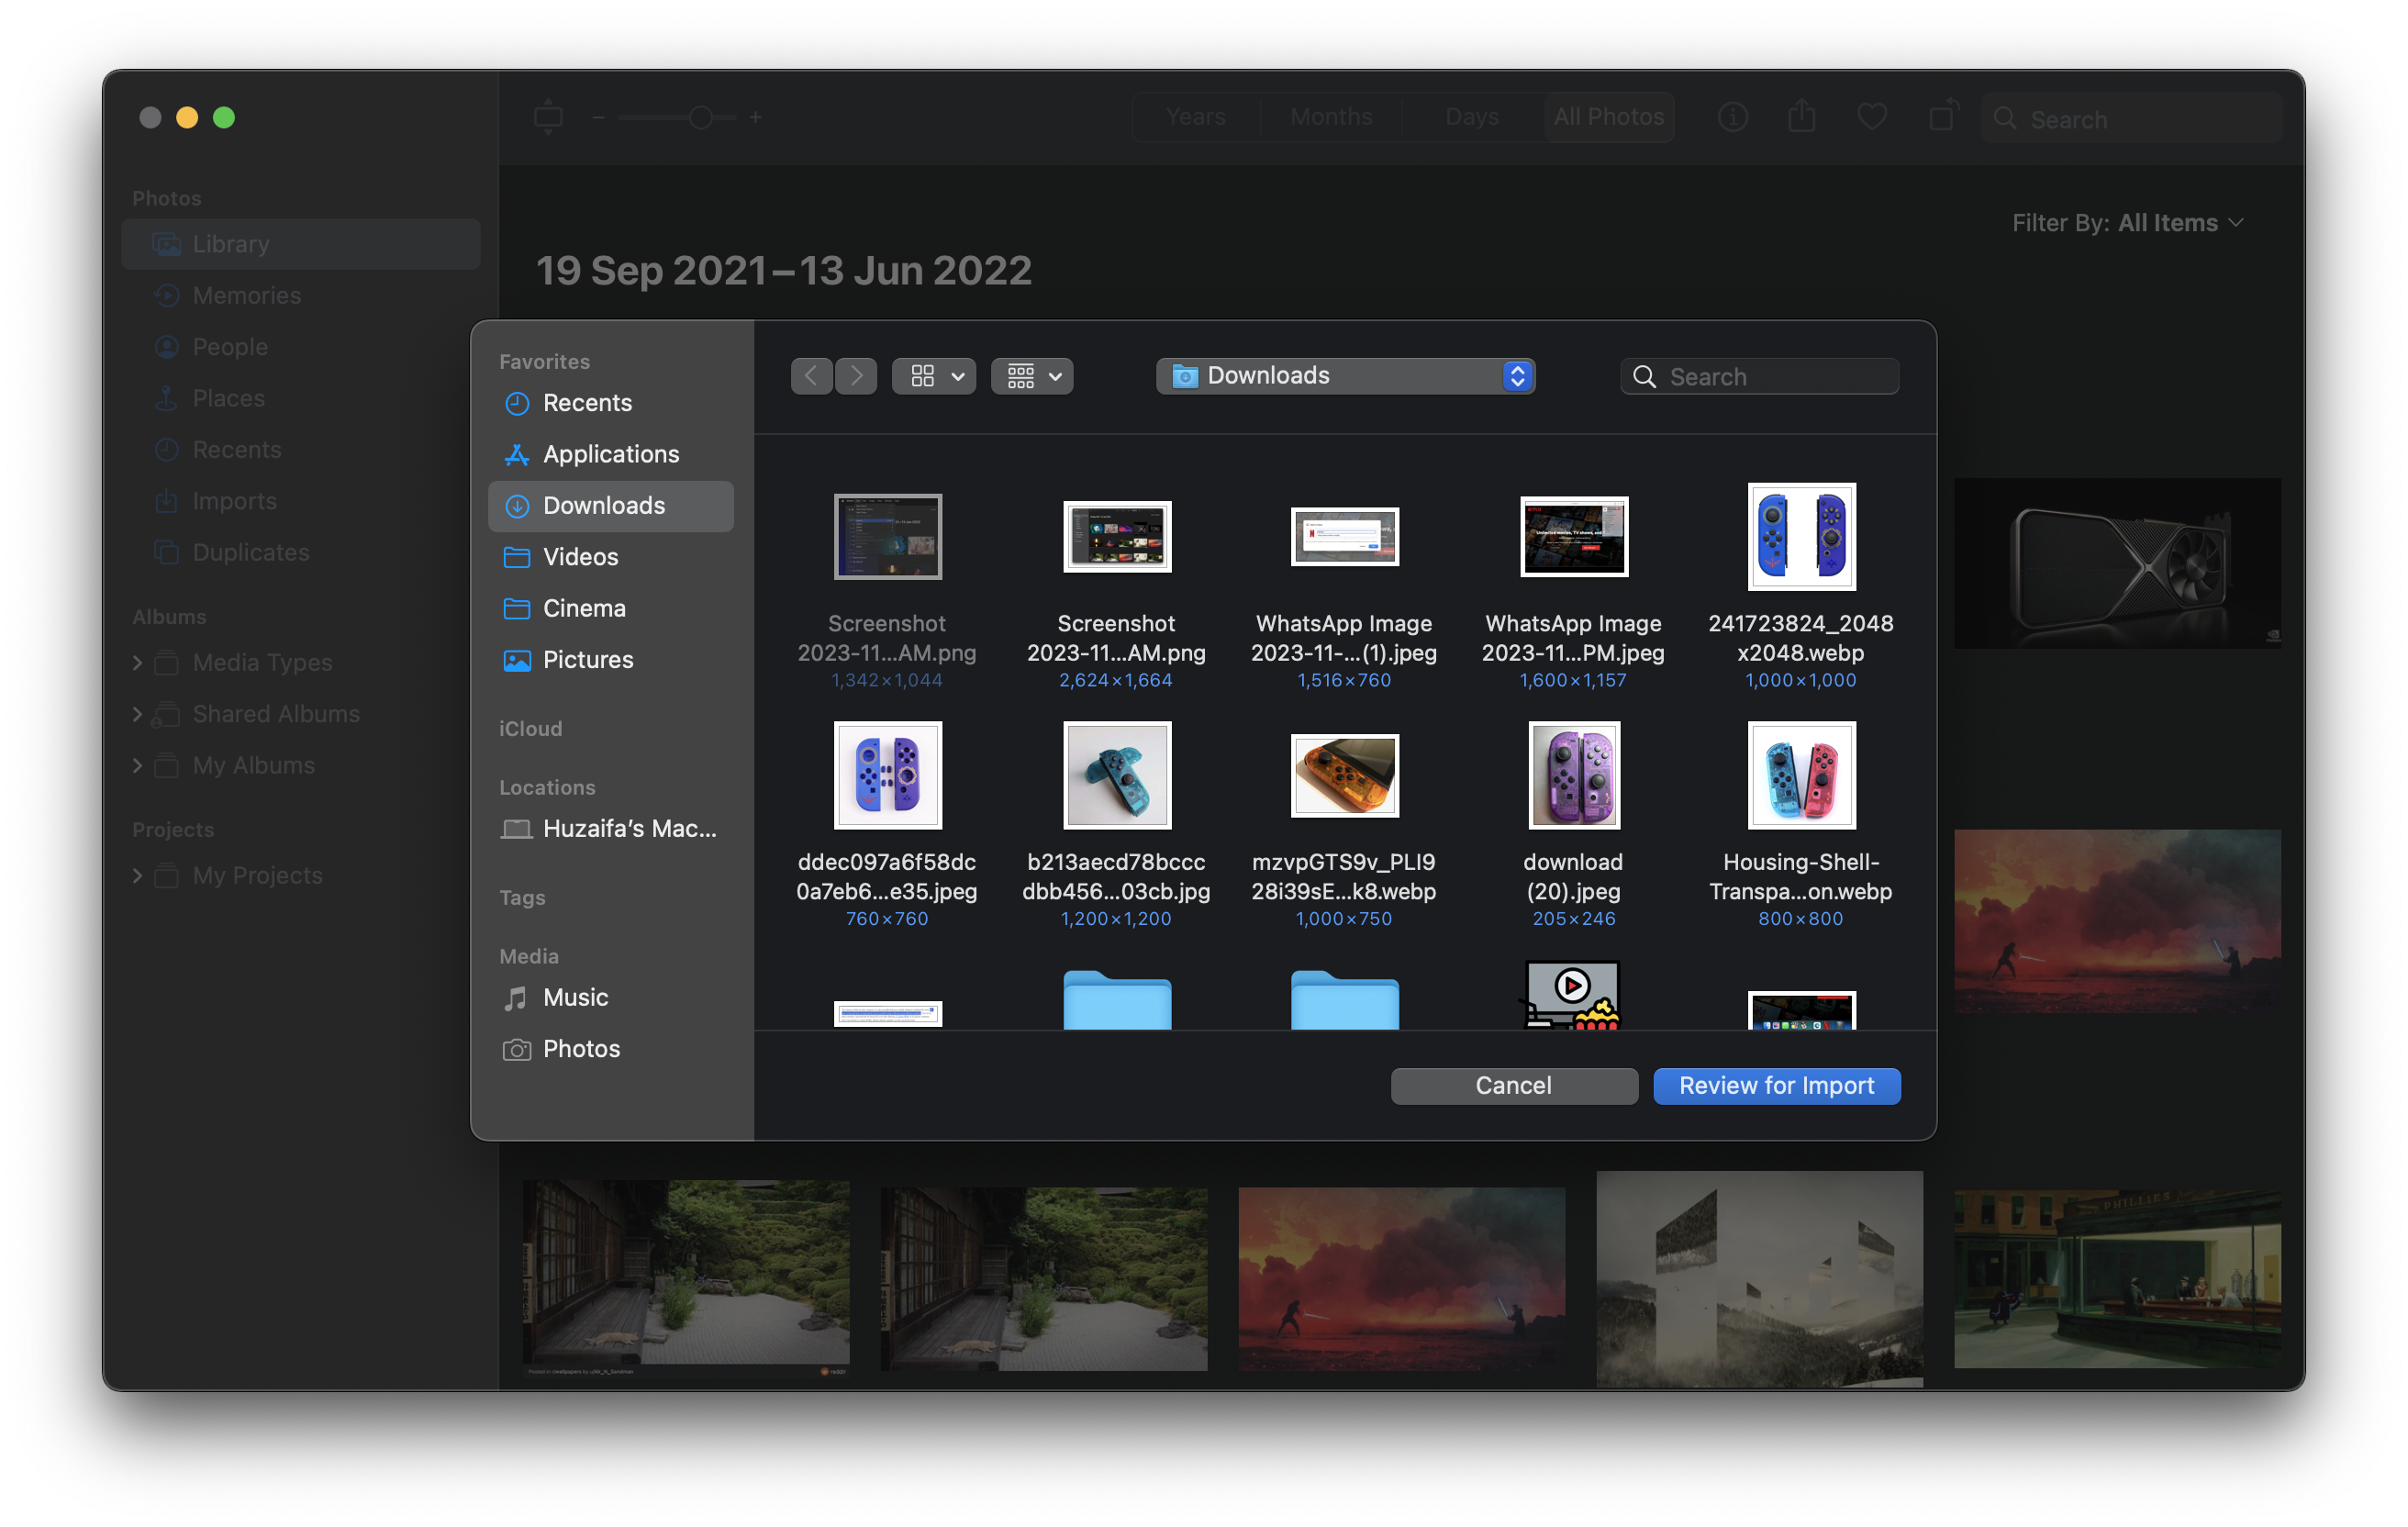2408x1527 pixels.
Task: Select the download (20).jpeg file
Action: (x=1573, y=775)
